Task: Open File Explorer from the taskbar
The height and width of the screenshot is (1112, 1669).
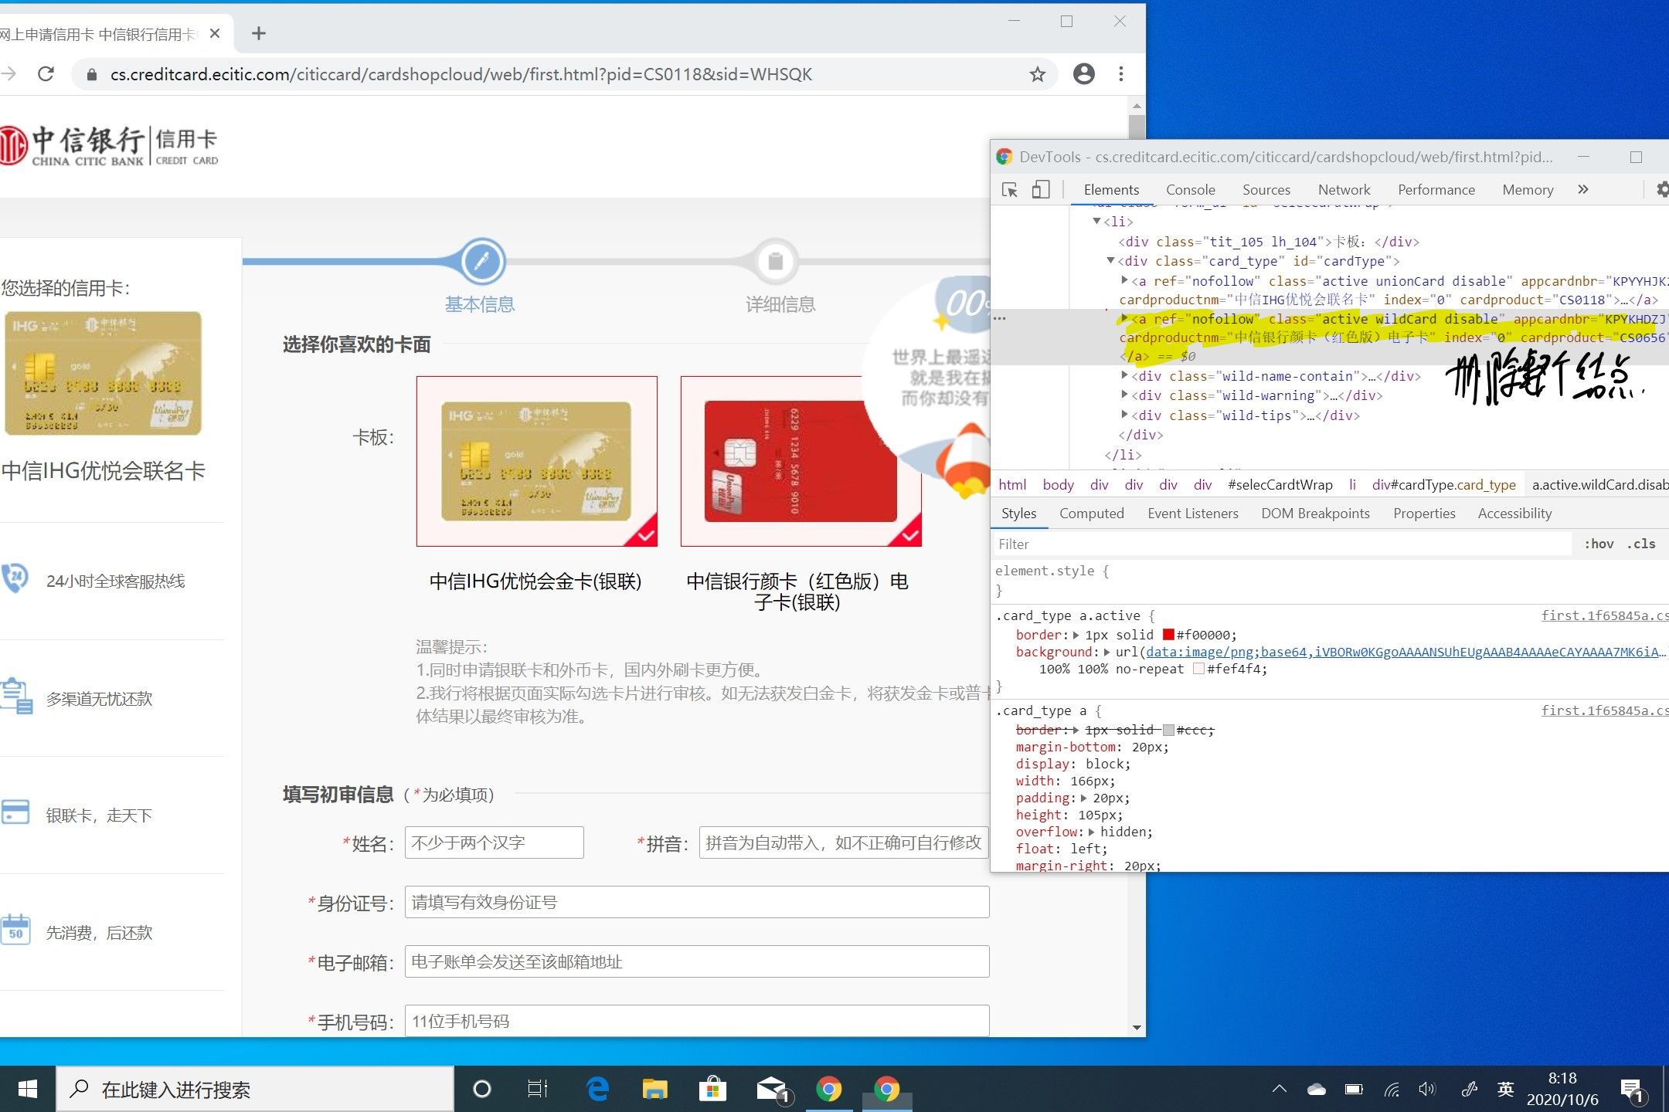Action: click(x=654, y=1089)
